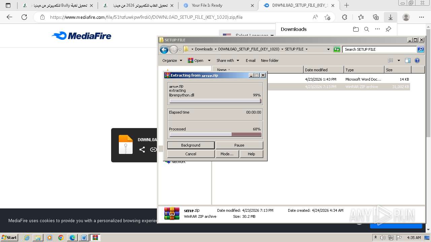
Task: Toggle Read aloud in Edge address bar
Action: click(315, 17)
